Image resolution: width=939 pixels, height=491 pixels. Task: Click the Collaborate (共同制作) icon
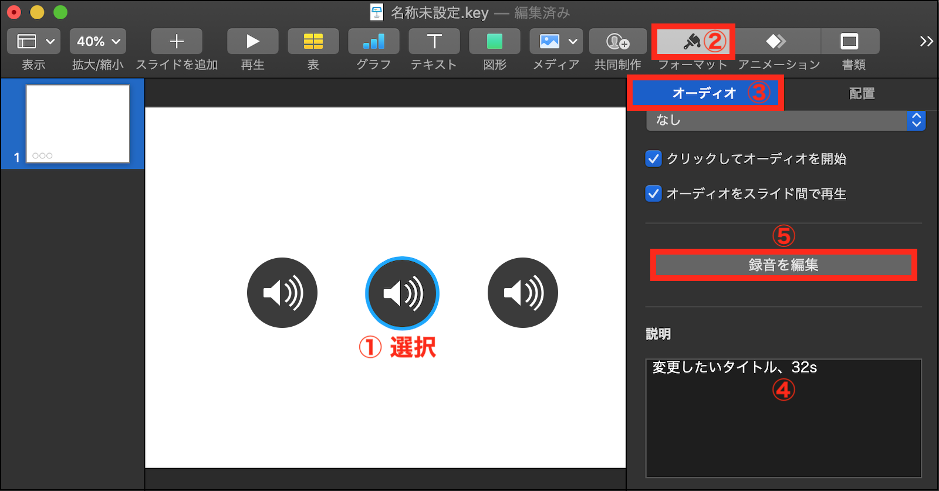click(x=617, y=42)
